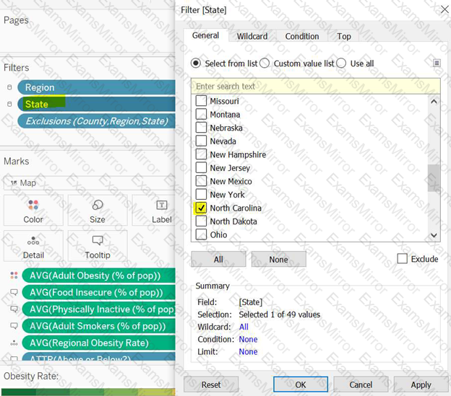Click the state list scrollbar thumb
Image resolution: width=451 pixels, height=396 pixels.
point(434,178)
